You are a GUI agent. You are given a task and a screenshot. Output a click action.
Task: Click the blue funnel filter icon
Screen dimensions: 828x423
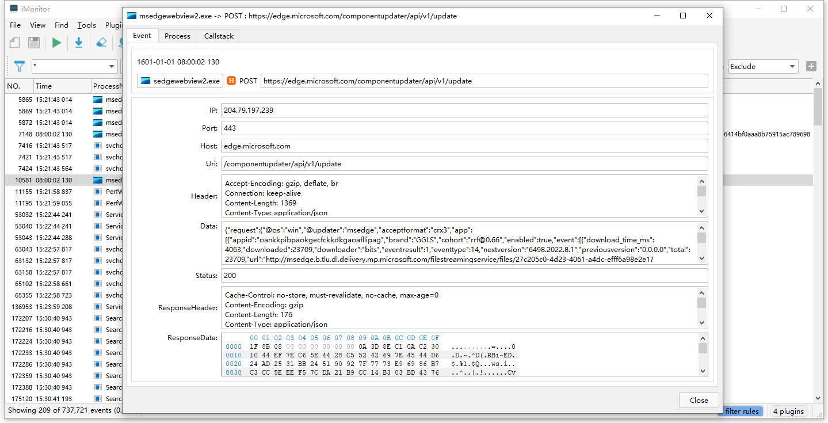tap(20, 67)
